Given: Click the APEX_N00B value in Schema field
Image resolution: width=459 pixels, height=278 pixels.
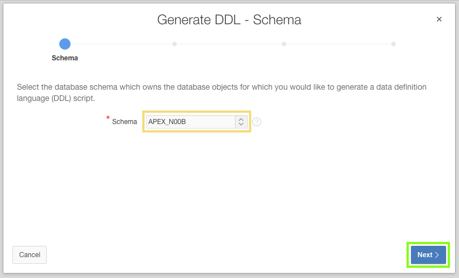Looking at the screenshot, I should click(167, 122).
